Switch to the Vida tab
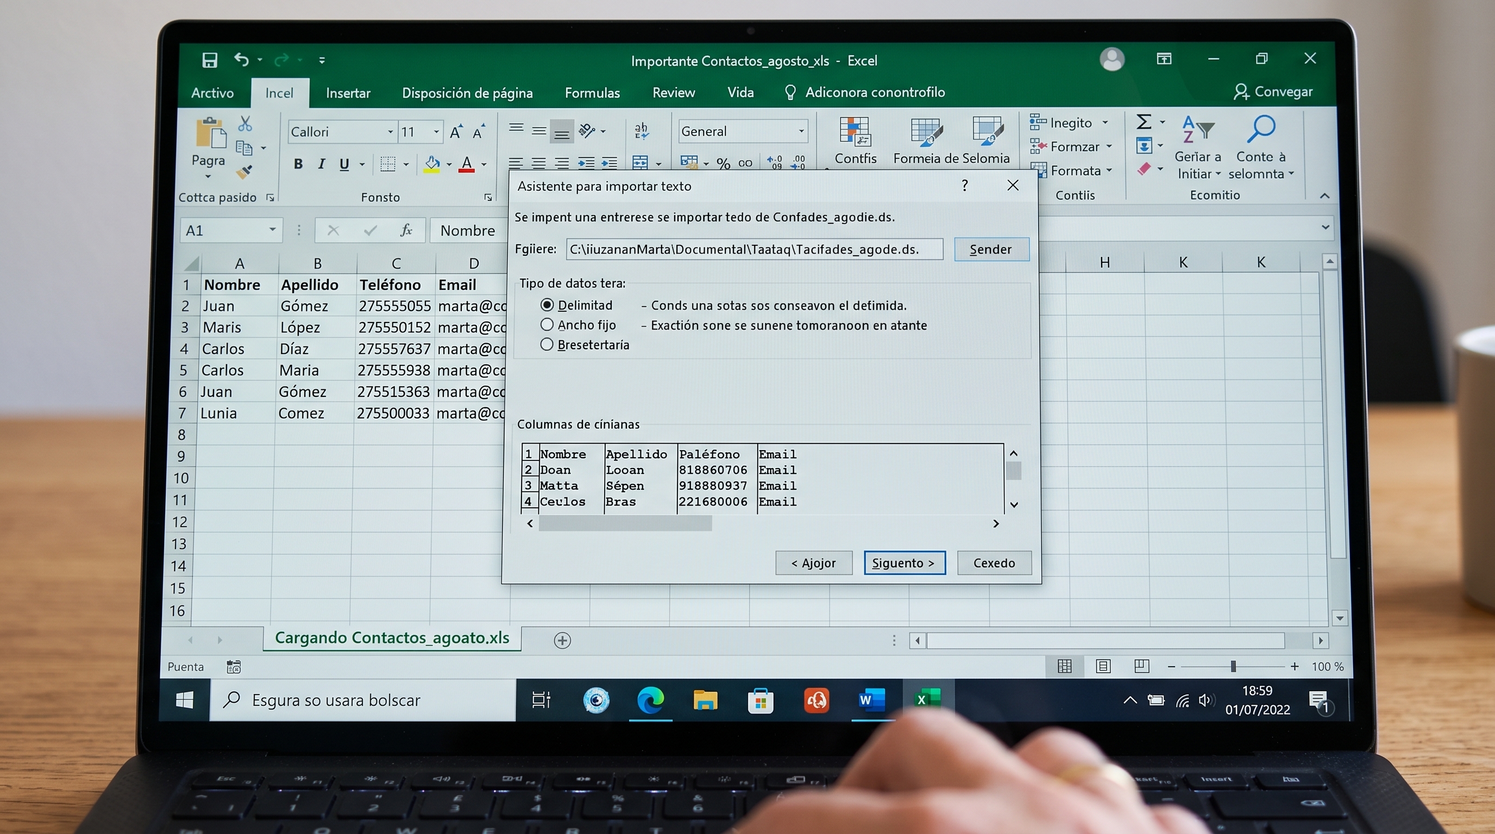1495x834 pixels. pos(740,92)
